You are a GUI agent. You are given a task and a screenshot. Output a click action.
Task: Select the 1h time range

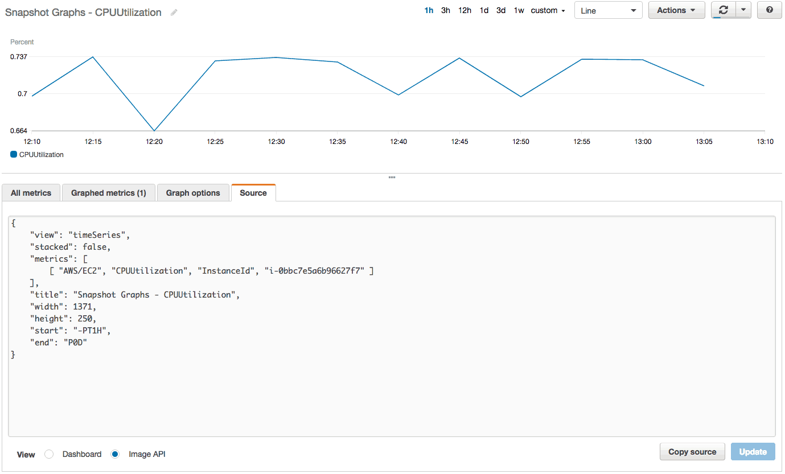[429, 10]
